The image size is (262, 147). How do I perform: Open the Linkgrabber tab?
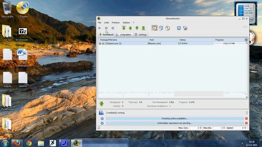124,35
